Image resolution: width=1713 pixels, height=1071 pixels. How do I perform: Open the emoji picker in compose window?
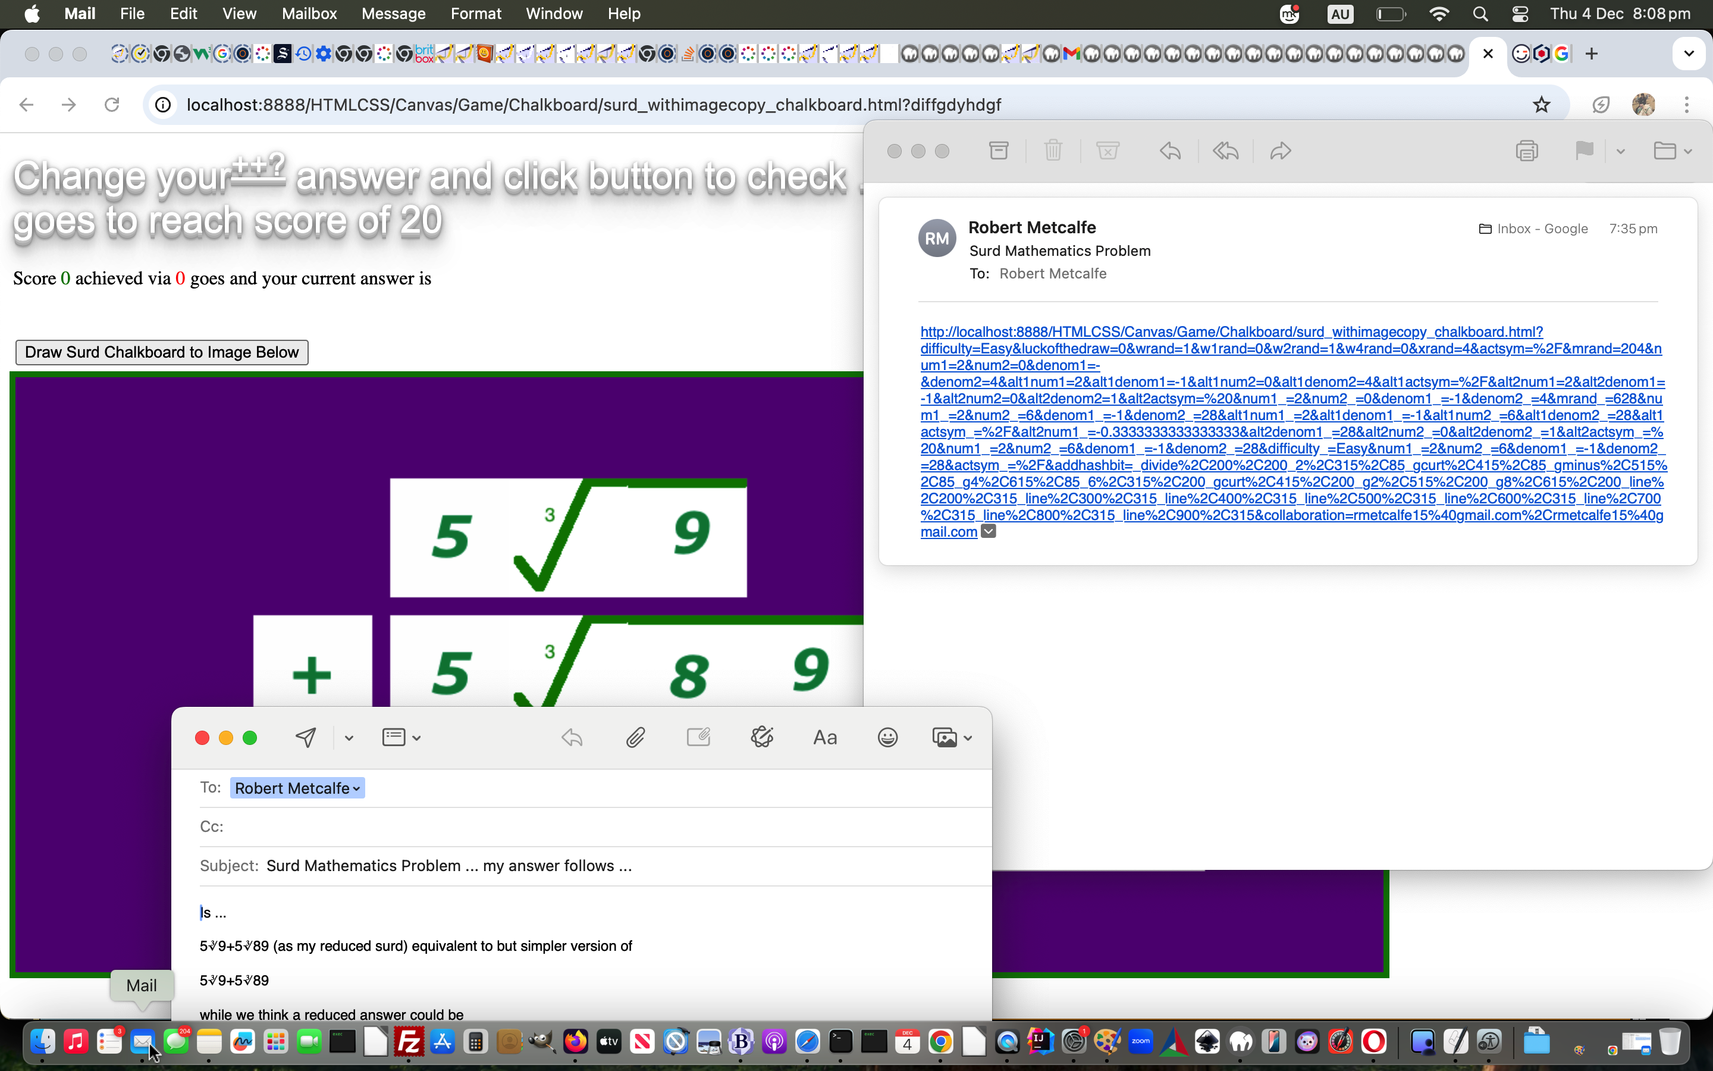point(887,737)
